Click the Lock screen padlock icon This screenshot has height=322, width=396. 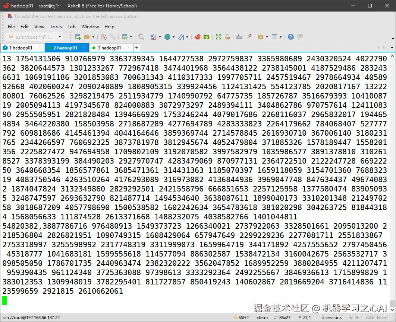pyautogui.click(x=227, y=37)
